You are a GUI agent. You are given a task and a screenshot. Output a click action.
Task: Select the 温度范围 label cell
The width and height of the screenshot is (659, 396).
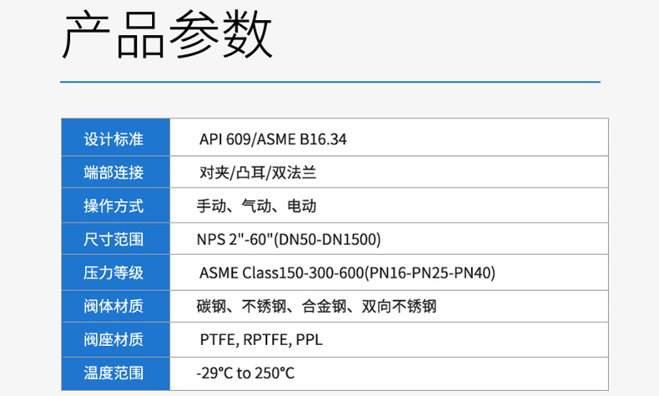114,373
